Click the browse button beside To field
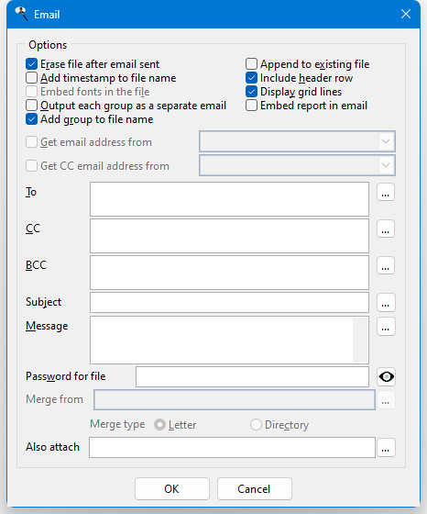This screenshot has width=427, height=514. click(386, 192)
